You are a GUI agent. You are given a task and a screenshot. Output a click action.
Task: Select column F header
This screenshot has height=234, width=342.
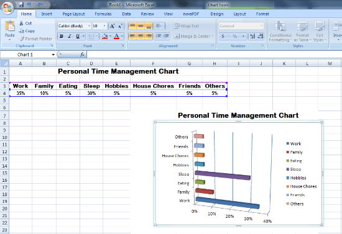pyautogui.click(x=153, y=63)
